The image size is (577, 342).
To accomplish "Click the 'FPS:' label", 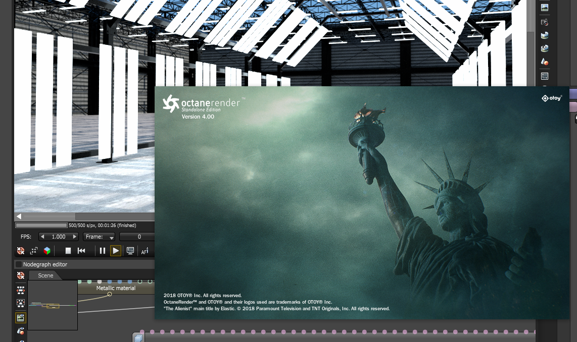I will [x=26, y=237].
